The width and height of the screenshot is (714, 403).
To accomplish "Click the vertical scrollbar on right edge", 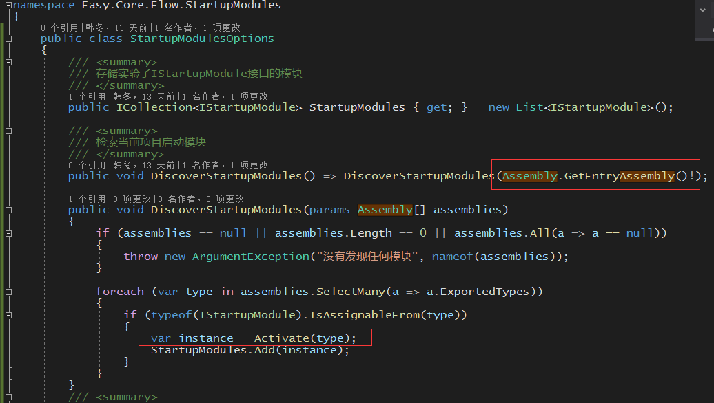I will tap(709, 206).
